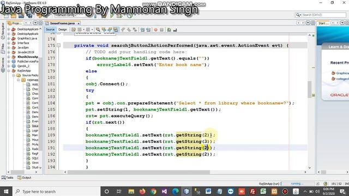Screen dimensions: 349x196
Task: Expand DesktopApplication first project node
Action: 9,29
